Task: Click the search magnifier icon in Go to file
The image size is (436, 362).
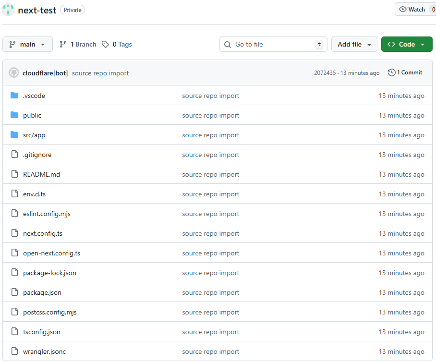Action: [228, 45]
